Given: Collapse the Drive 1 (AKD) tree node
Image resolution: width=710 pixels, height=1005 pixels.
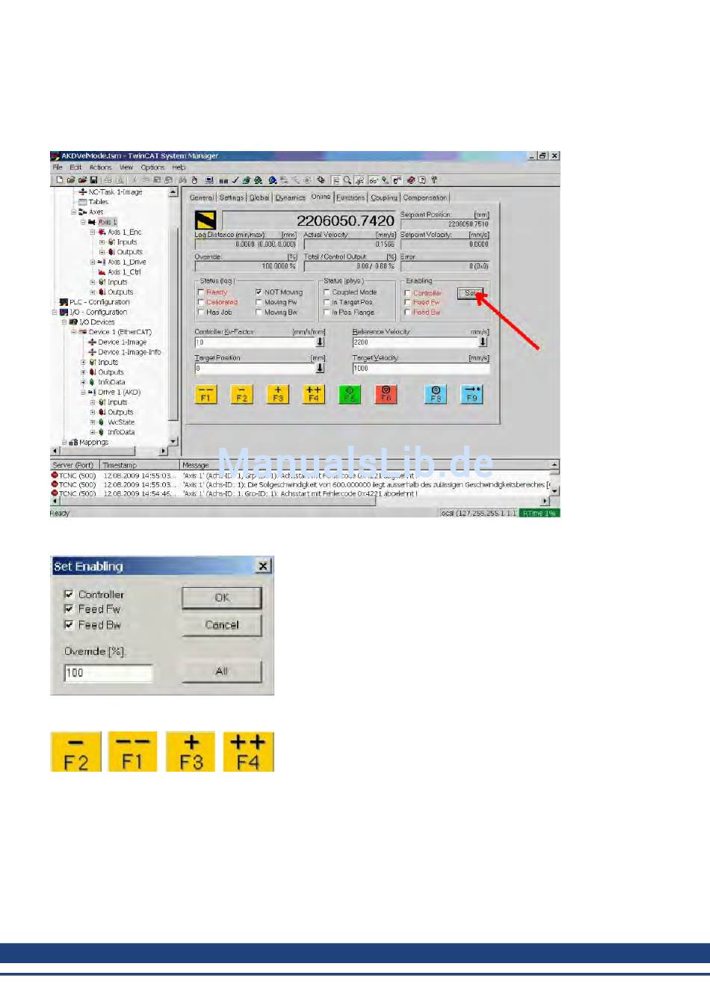Looking at the screenshot, I should pyautogui.click(x=84, y=393).
